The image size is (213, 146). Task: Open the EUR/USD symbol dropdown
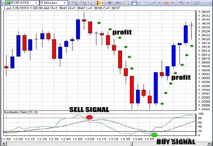coord(36,3)
